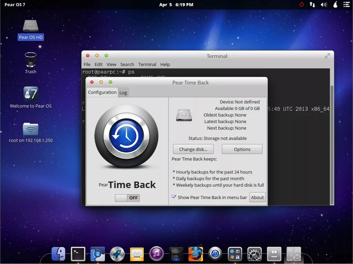Screen dimensions: 353x264
Task: Click the About button
Action: pyautogui.click(x=257, y=197)
